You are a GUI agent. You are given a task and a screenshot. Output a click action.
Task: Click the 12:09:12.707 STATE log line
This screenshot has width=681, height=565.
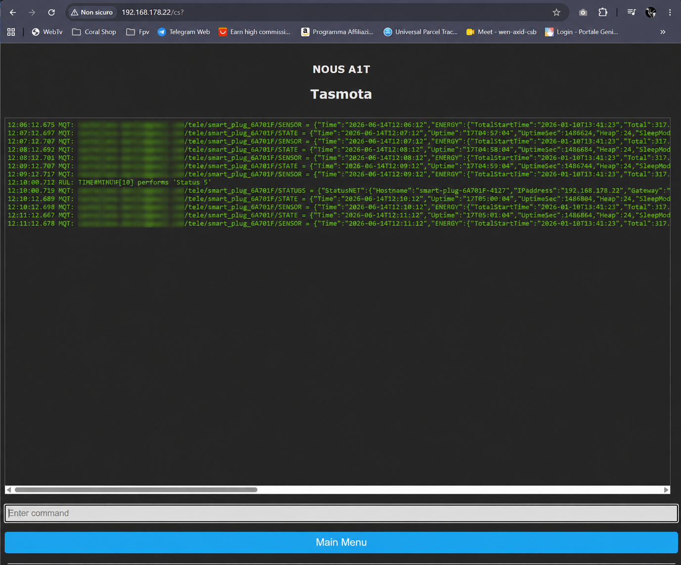pos(339,166)
